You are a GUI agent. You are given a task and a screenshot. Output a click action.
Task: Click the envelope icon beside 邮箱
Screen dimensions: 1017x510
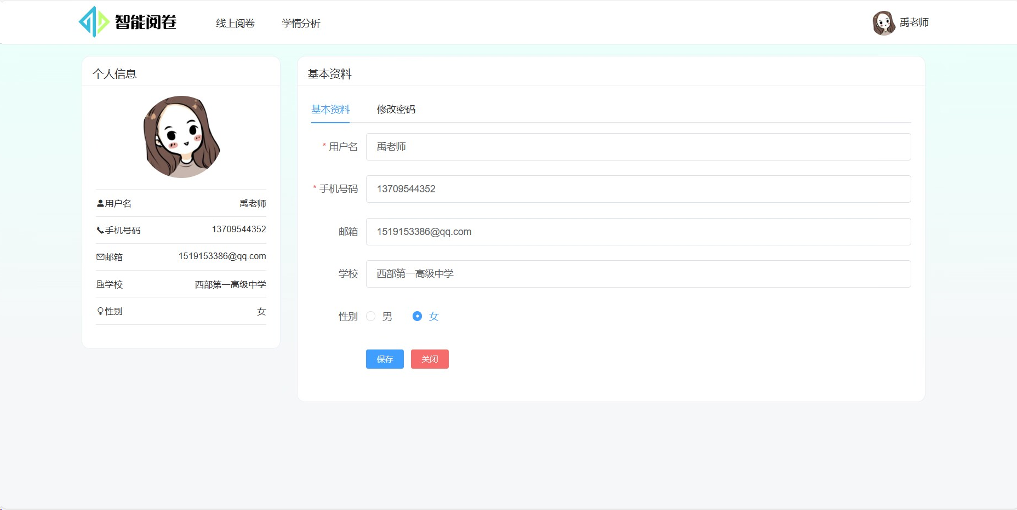101,256
